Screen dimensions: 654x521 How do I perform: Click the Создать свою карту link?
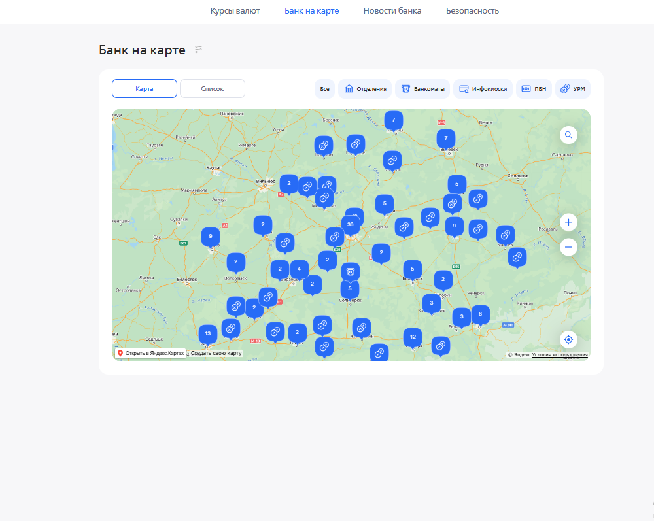(x=216, y=353)
